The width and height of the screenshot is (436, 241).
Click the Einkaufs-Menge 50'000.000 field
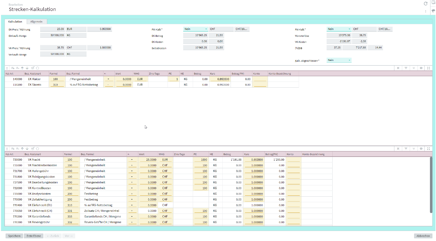pos(52,35)
